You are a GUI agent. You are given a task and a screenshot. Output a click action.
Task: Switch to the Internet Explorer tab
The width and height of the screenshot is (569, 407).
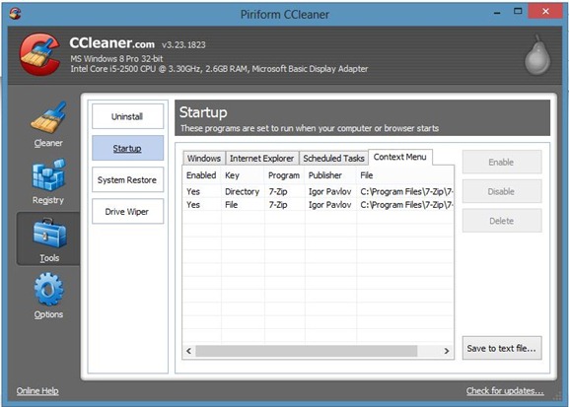(262, 158)
